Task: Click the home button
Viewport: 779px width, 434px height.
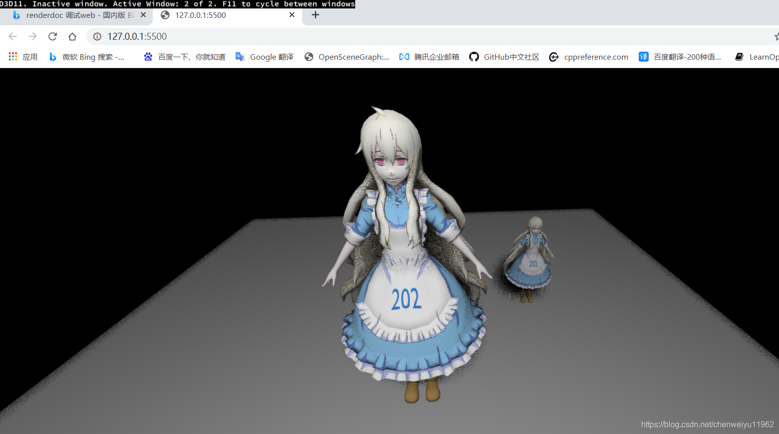Action: [72, 36]
